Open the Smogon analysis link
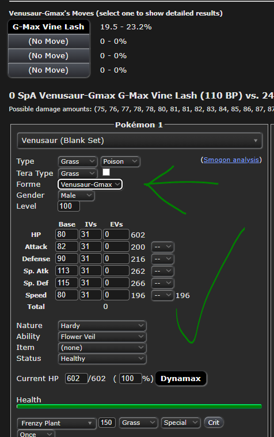Image resolution: width=274 pixels, height=437 pixels. coord(231,160)
